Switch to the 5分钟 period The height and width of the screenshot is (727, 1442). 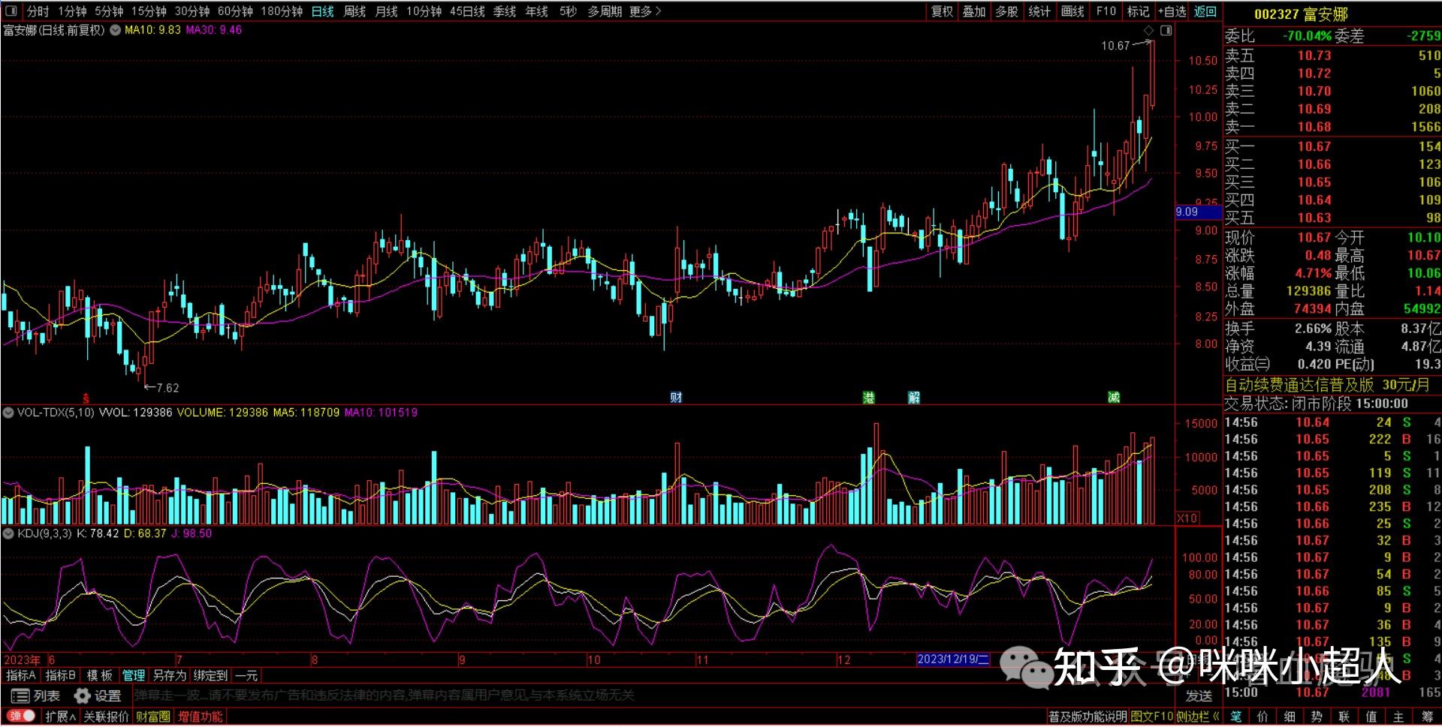[x=109, y=11]
